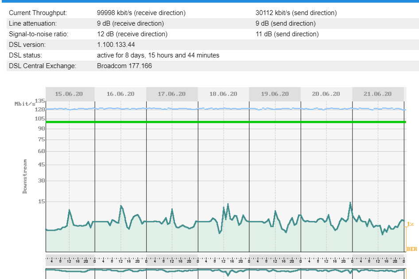Click the orange 1% marker label

tap(410, 224)
